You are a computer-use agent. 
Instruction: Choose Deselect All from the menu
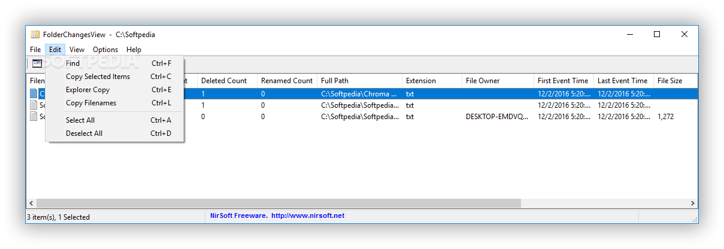(114, 133)
